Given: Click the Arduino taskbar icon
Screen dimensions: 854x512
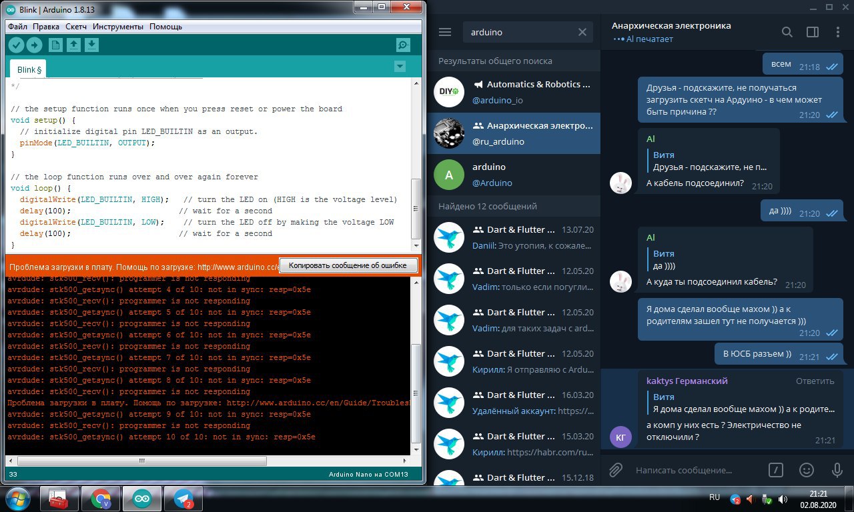Looking at the screenshot, I should pyautogui.click(x=142, y=499).
